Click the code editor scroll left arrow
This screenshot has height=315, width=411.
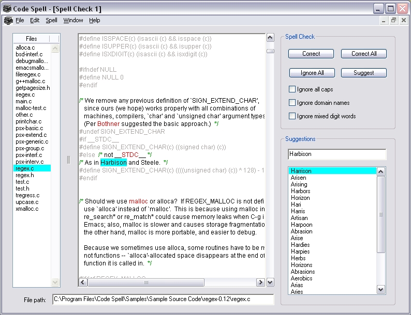83,282
